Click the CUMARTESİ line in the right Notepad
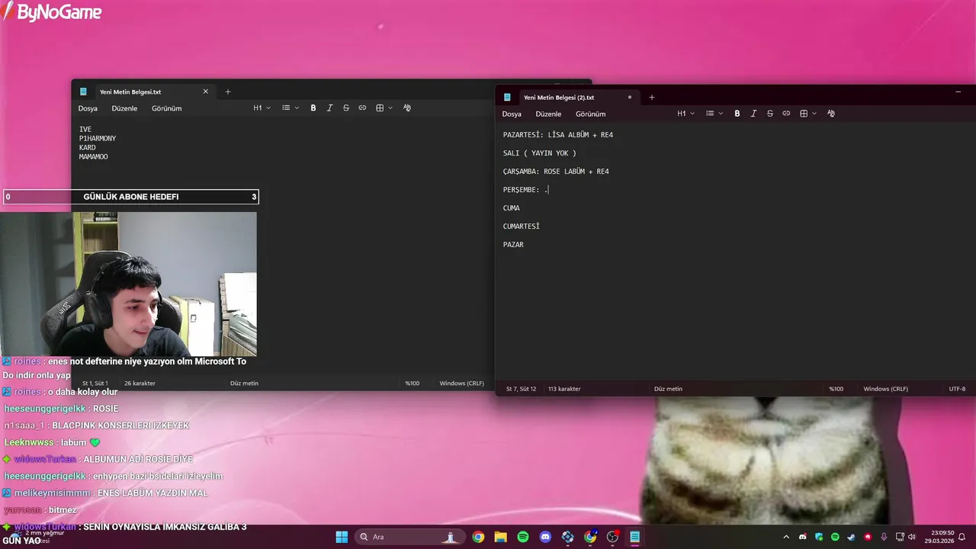 pos(522,226)
